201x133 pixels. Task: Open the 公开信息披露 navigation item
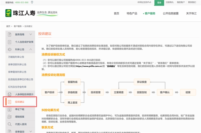[171, 14]
